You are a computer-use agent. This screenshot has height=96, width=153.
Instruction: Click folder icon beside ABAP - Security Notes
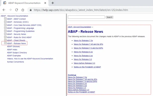5,34
